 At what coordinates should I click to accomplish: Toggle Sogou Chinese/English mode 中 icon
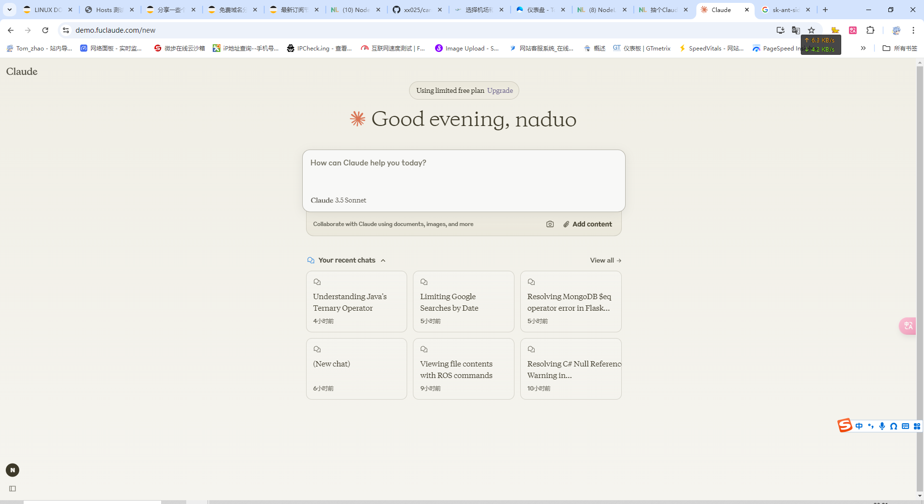[859, 426]
